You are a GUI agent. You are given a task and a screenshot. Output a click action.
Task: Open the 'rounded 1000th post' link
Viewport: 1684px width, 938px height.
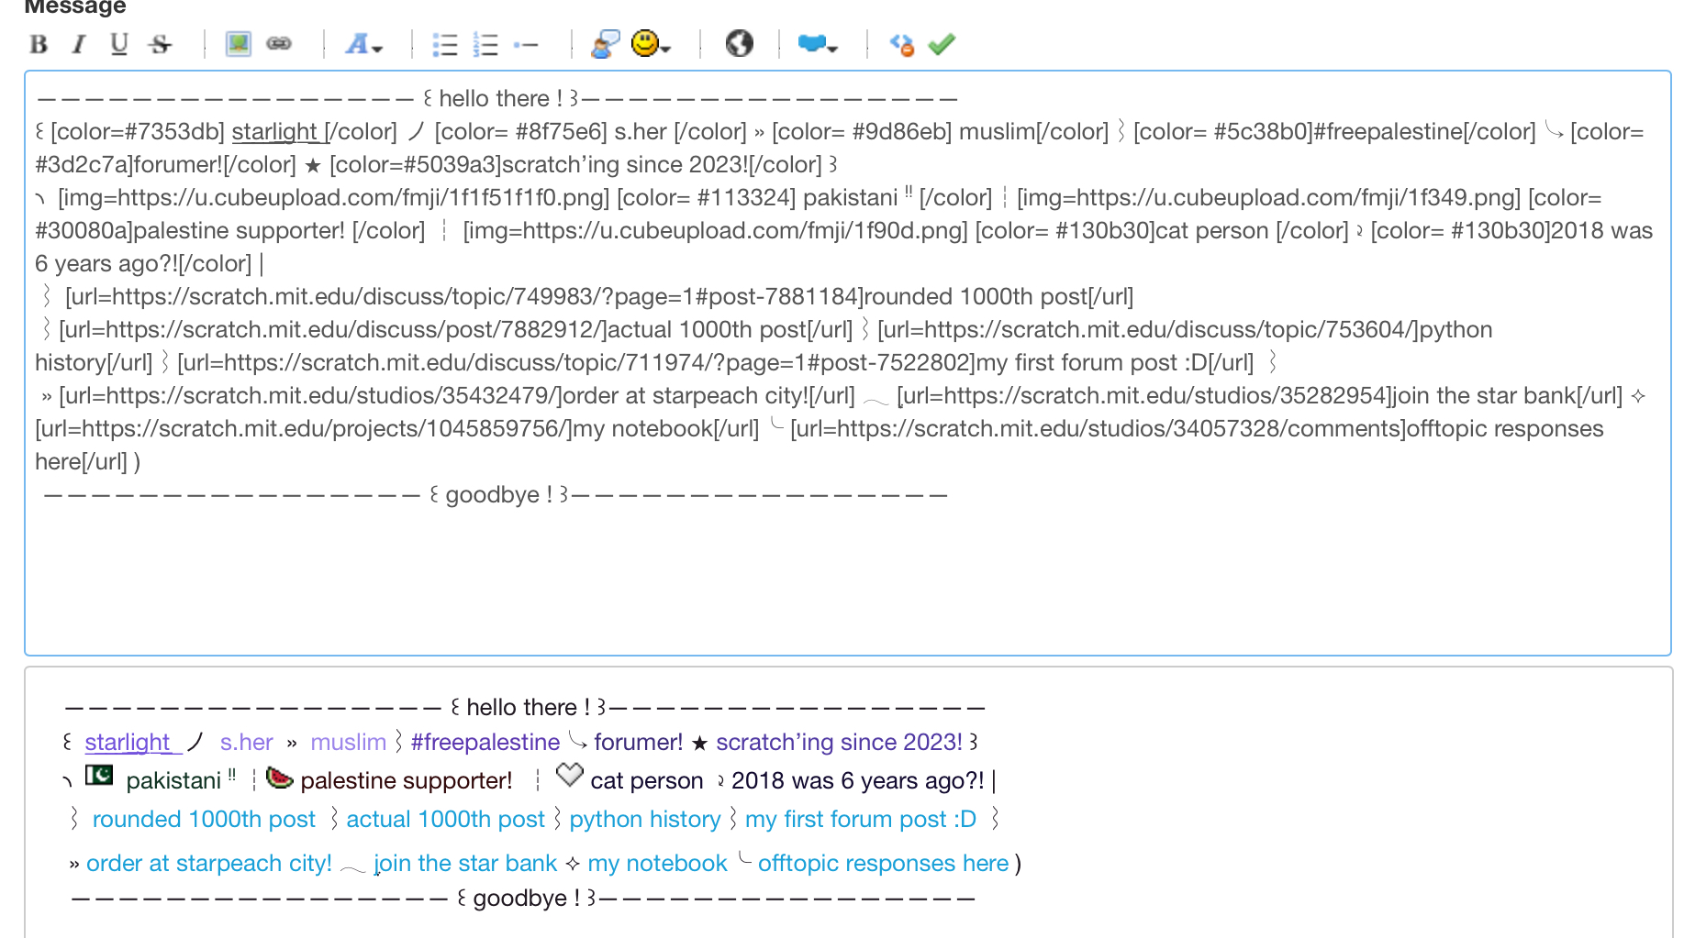click(204, 819)
